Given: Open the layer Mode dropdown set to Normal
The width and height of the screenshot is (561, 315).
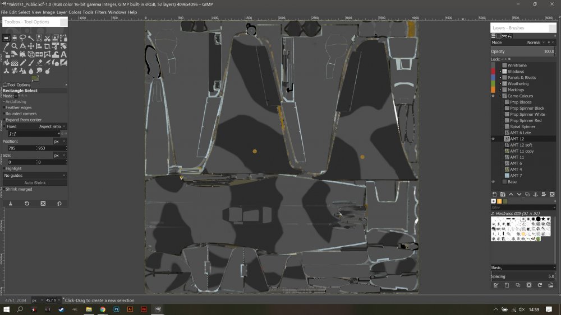Looking at the screenshot, I should [536, 43].
